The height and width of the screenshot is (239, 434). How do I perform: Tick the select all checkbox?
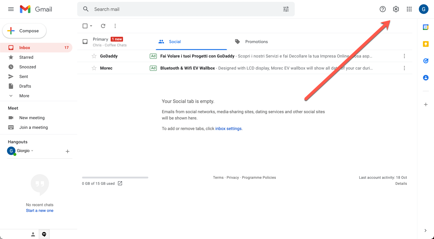click(85, 26)
